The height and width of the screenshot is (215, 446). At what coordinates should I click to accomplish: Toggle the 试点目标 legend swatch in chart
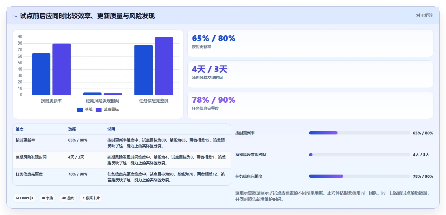click(99, 109)
